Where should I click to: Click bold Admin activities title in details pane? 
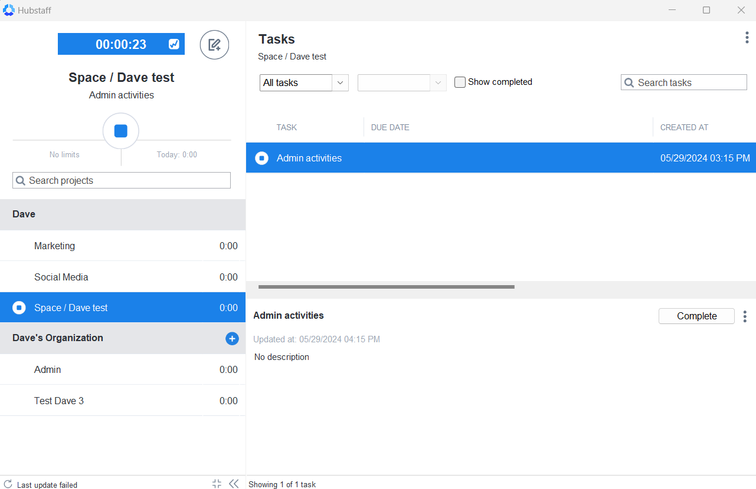[289, 315]
